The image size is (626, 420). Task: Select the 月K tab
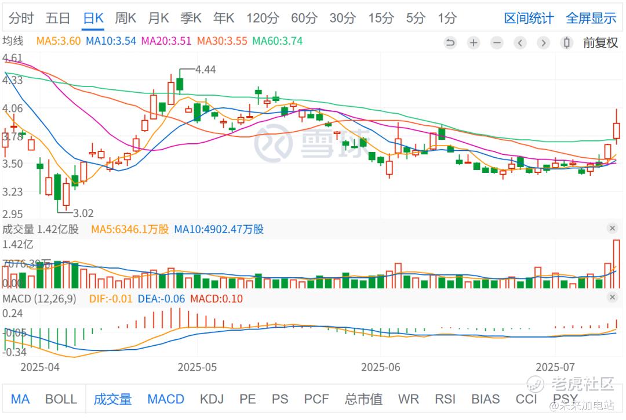(158, 18)
